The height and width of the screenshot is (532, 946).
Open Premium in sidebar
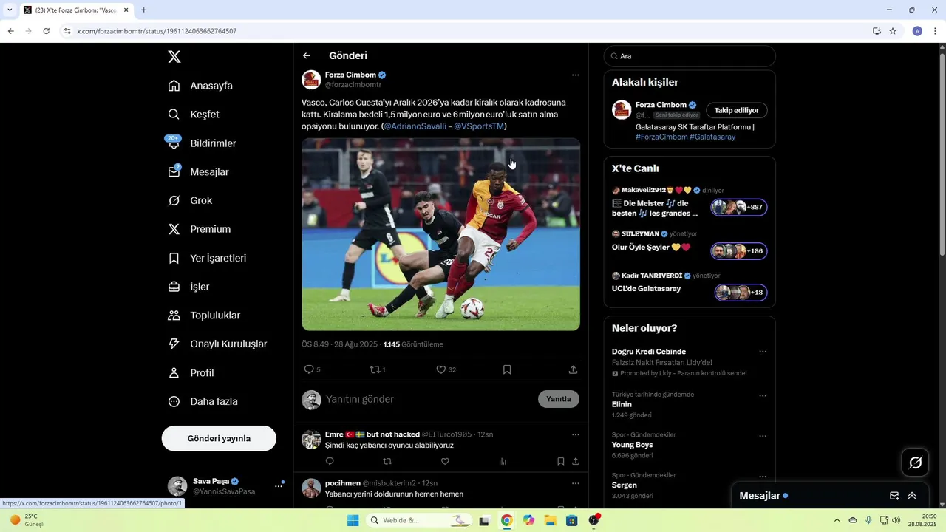click(x=200, y=229)
